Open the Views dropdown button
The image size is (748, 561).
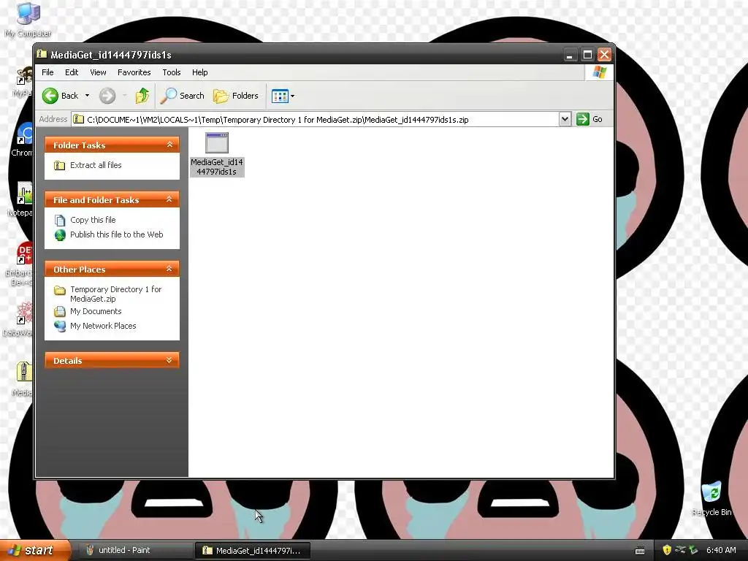(283, 96)
